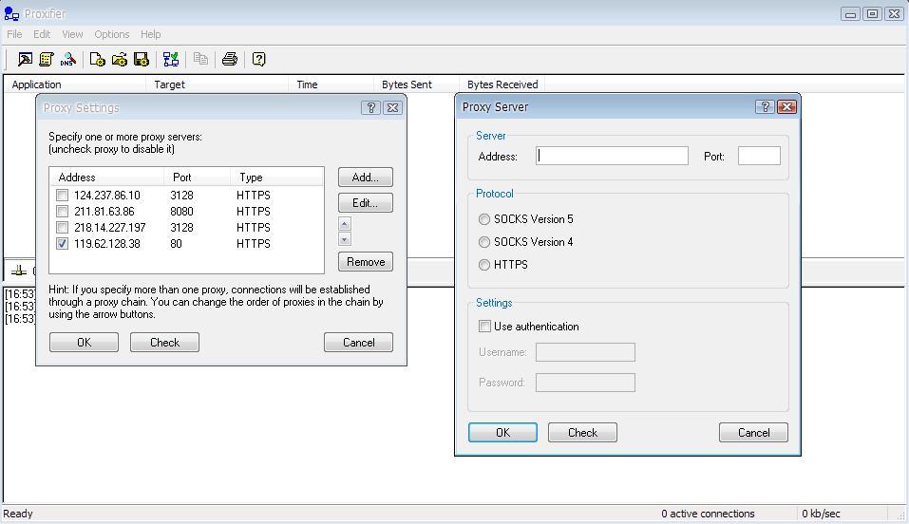Screen dimensions: 909x524
Task: Open the View menu
Action: pos(72,34)
